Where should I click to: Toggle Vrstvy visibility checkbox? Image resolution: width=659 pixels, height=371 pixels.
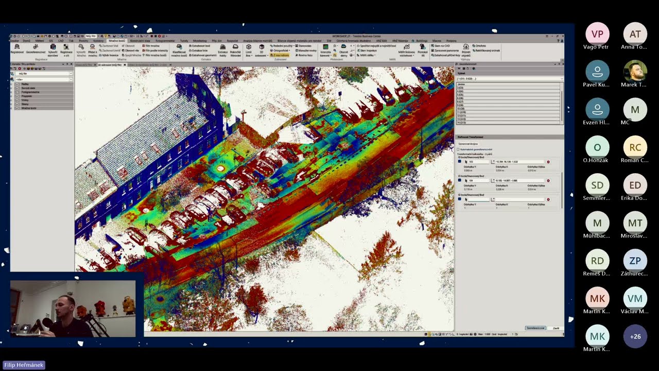[x=17, y=100]
